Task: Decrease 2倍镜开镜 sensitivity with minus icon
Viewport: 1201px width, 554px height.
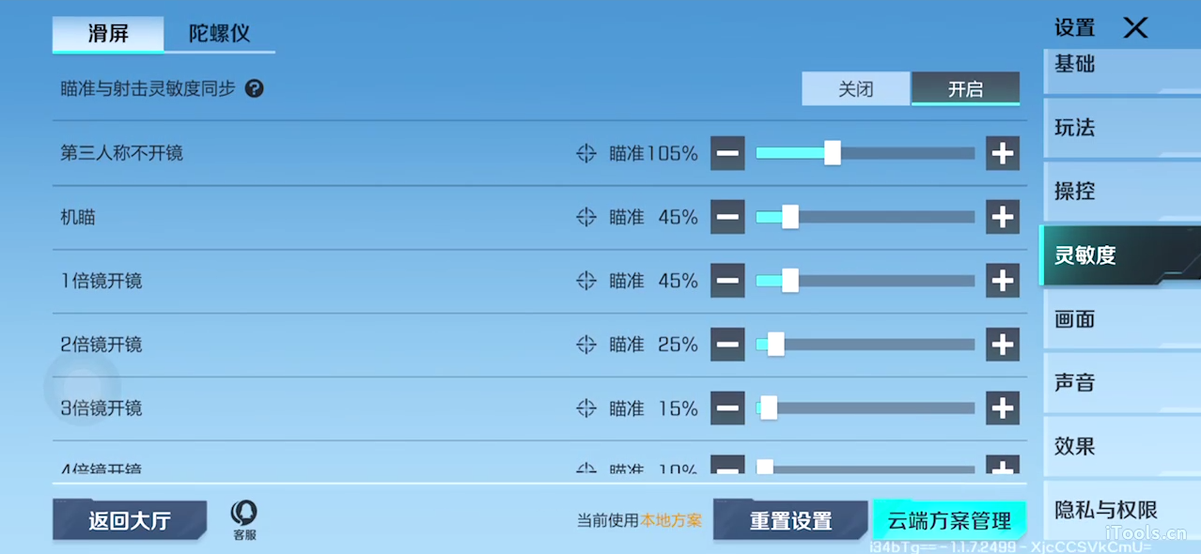Action: (727, 345)
